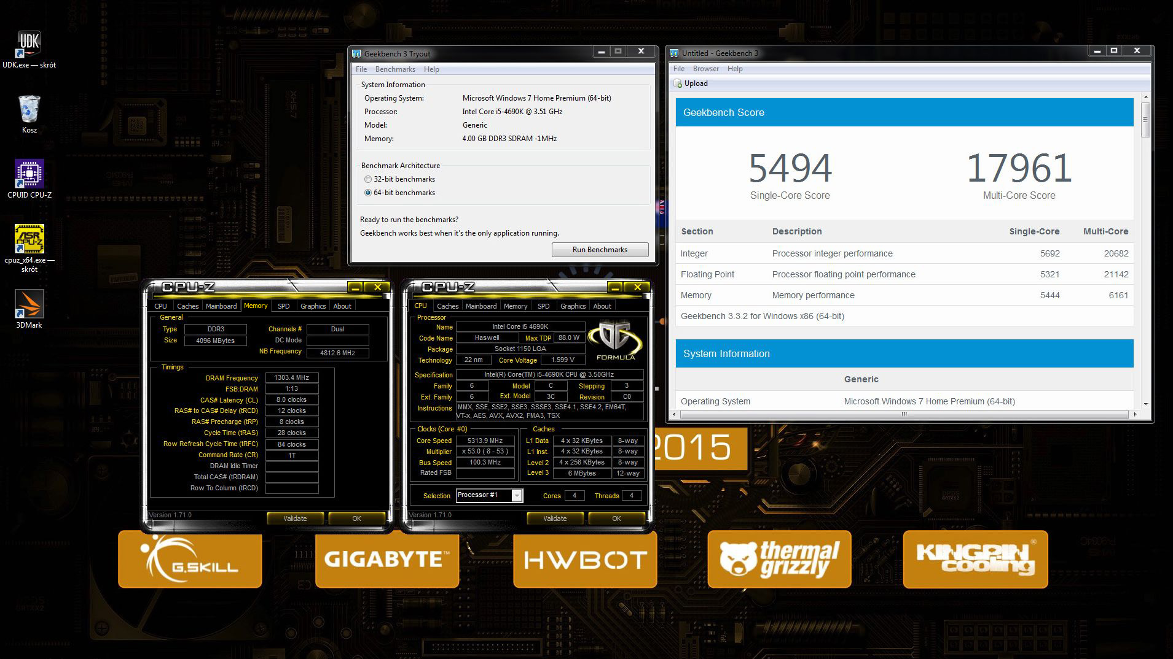Click processor name field Intel Core i5 4690K
This screenshot has width=1173, height=659.
pos(520,327)
